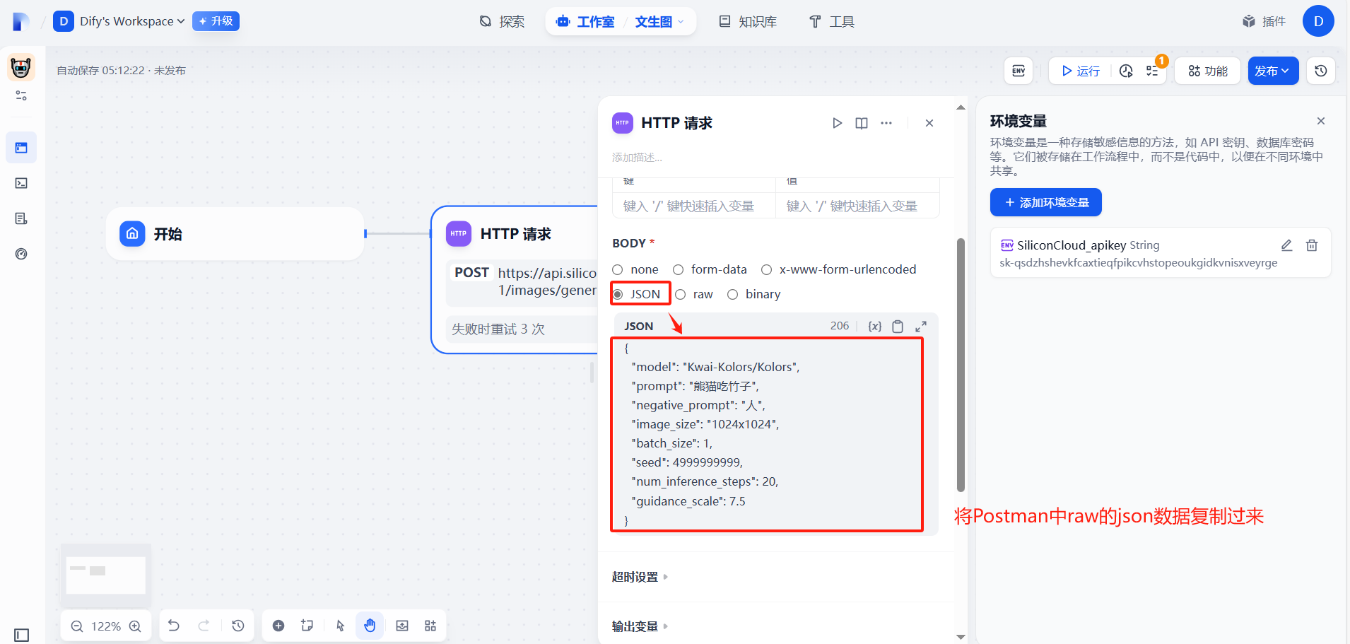Edit the SiliconCloud_apikey variable
Image resolution: width=1350 pixels, height=644 pixels.
(x=1286, y=245)
